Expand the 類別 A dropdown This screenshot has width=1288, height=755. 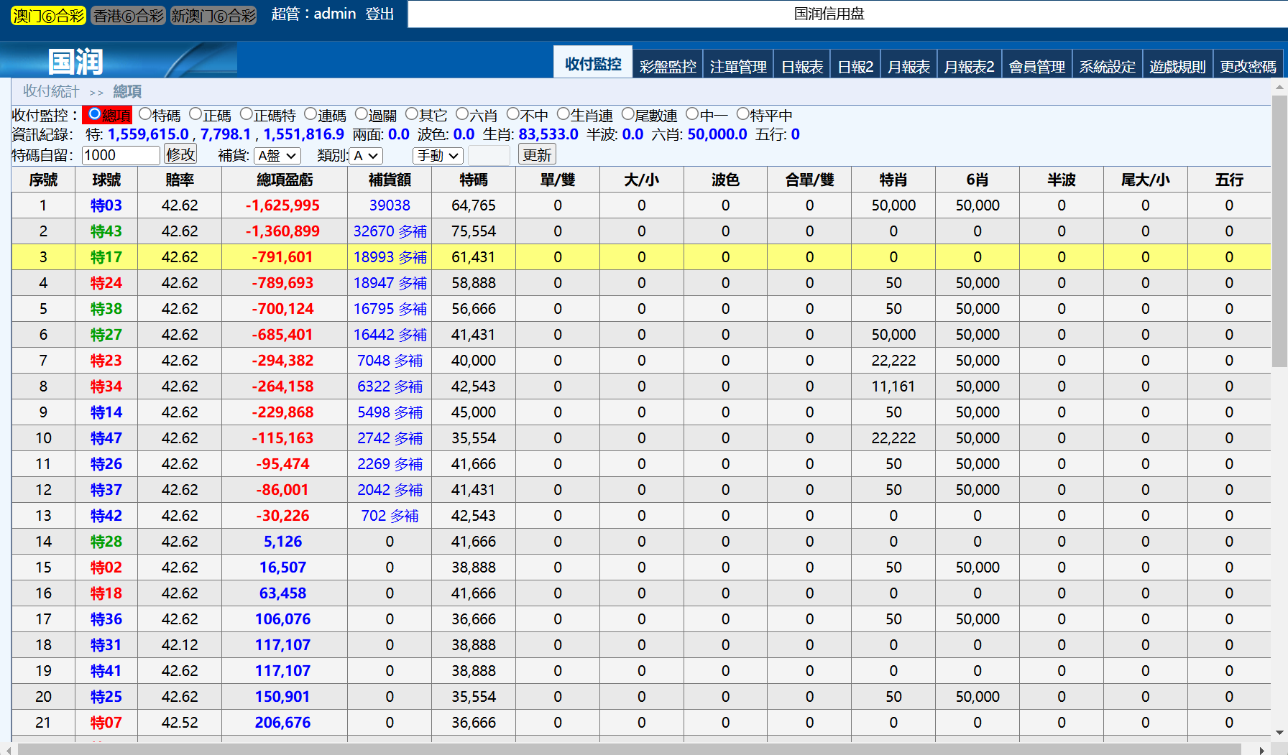366,156
